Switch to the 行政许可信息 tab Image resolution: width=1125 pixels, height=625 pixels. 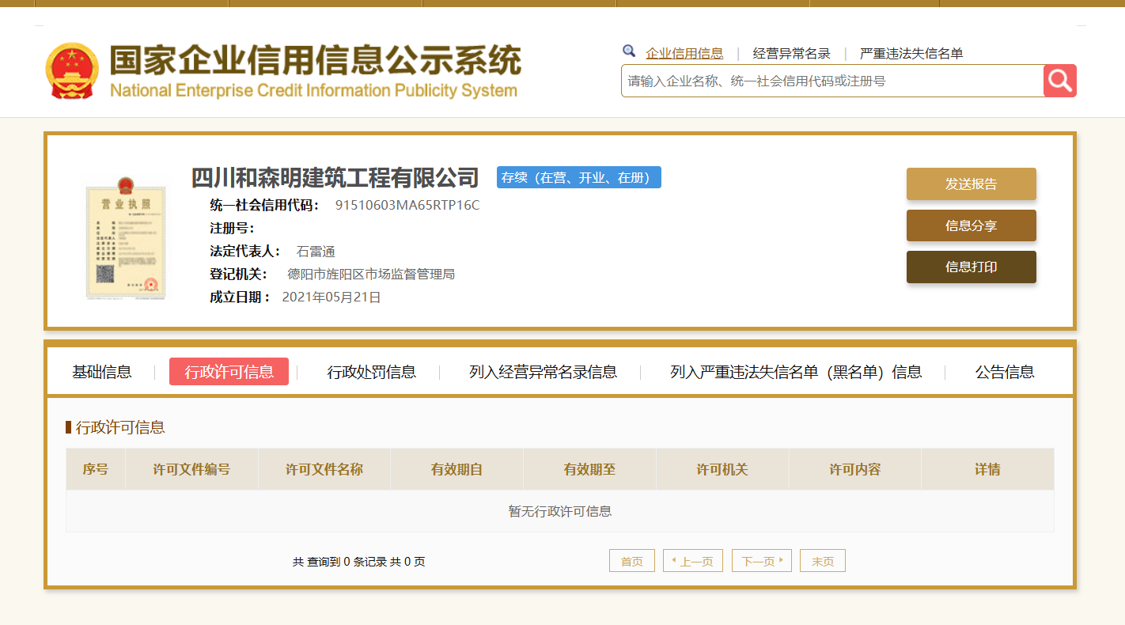[229, 372]
